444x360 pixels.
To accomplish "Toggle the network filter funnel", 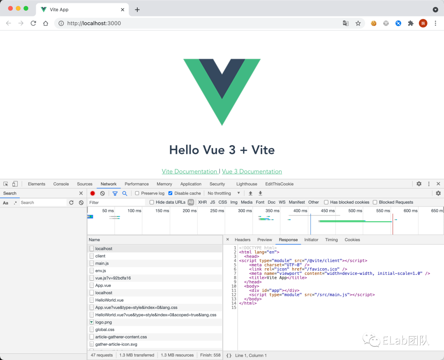I will pos(115,193).
